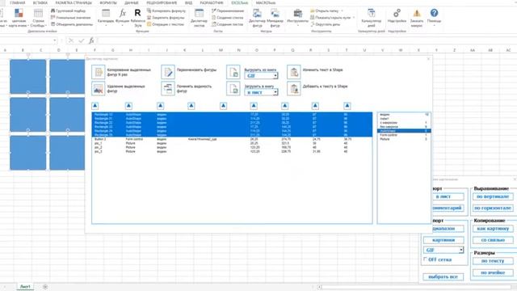Select Button 2 row in shapes list

point(232,139)
